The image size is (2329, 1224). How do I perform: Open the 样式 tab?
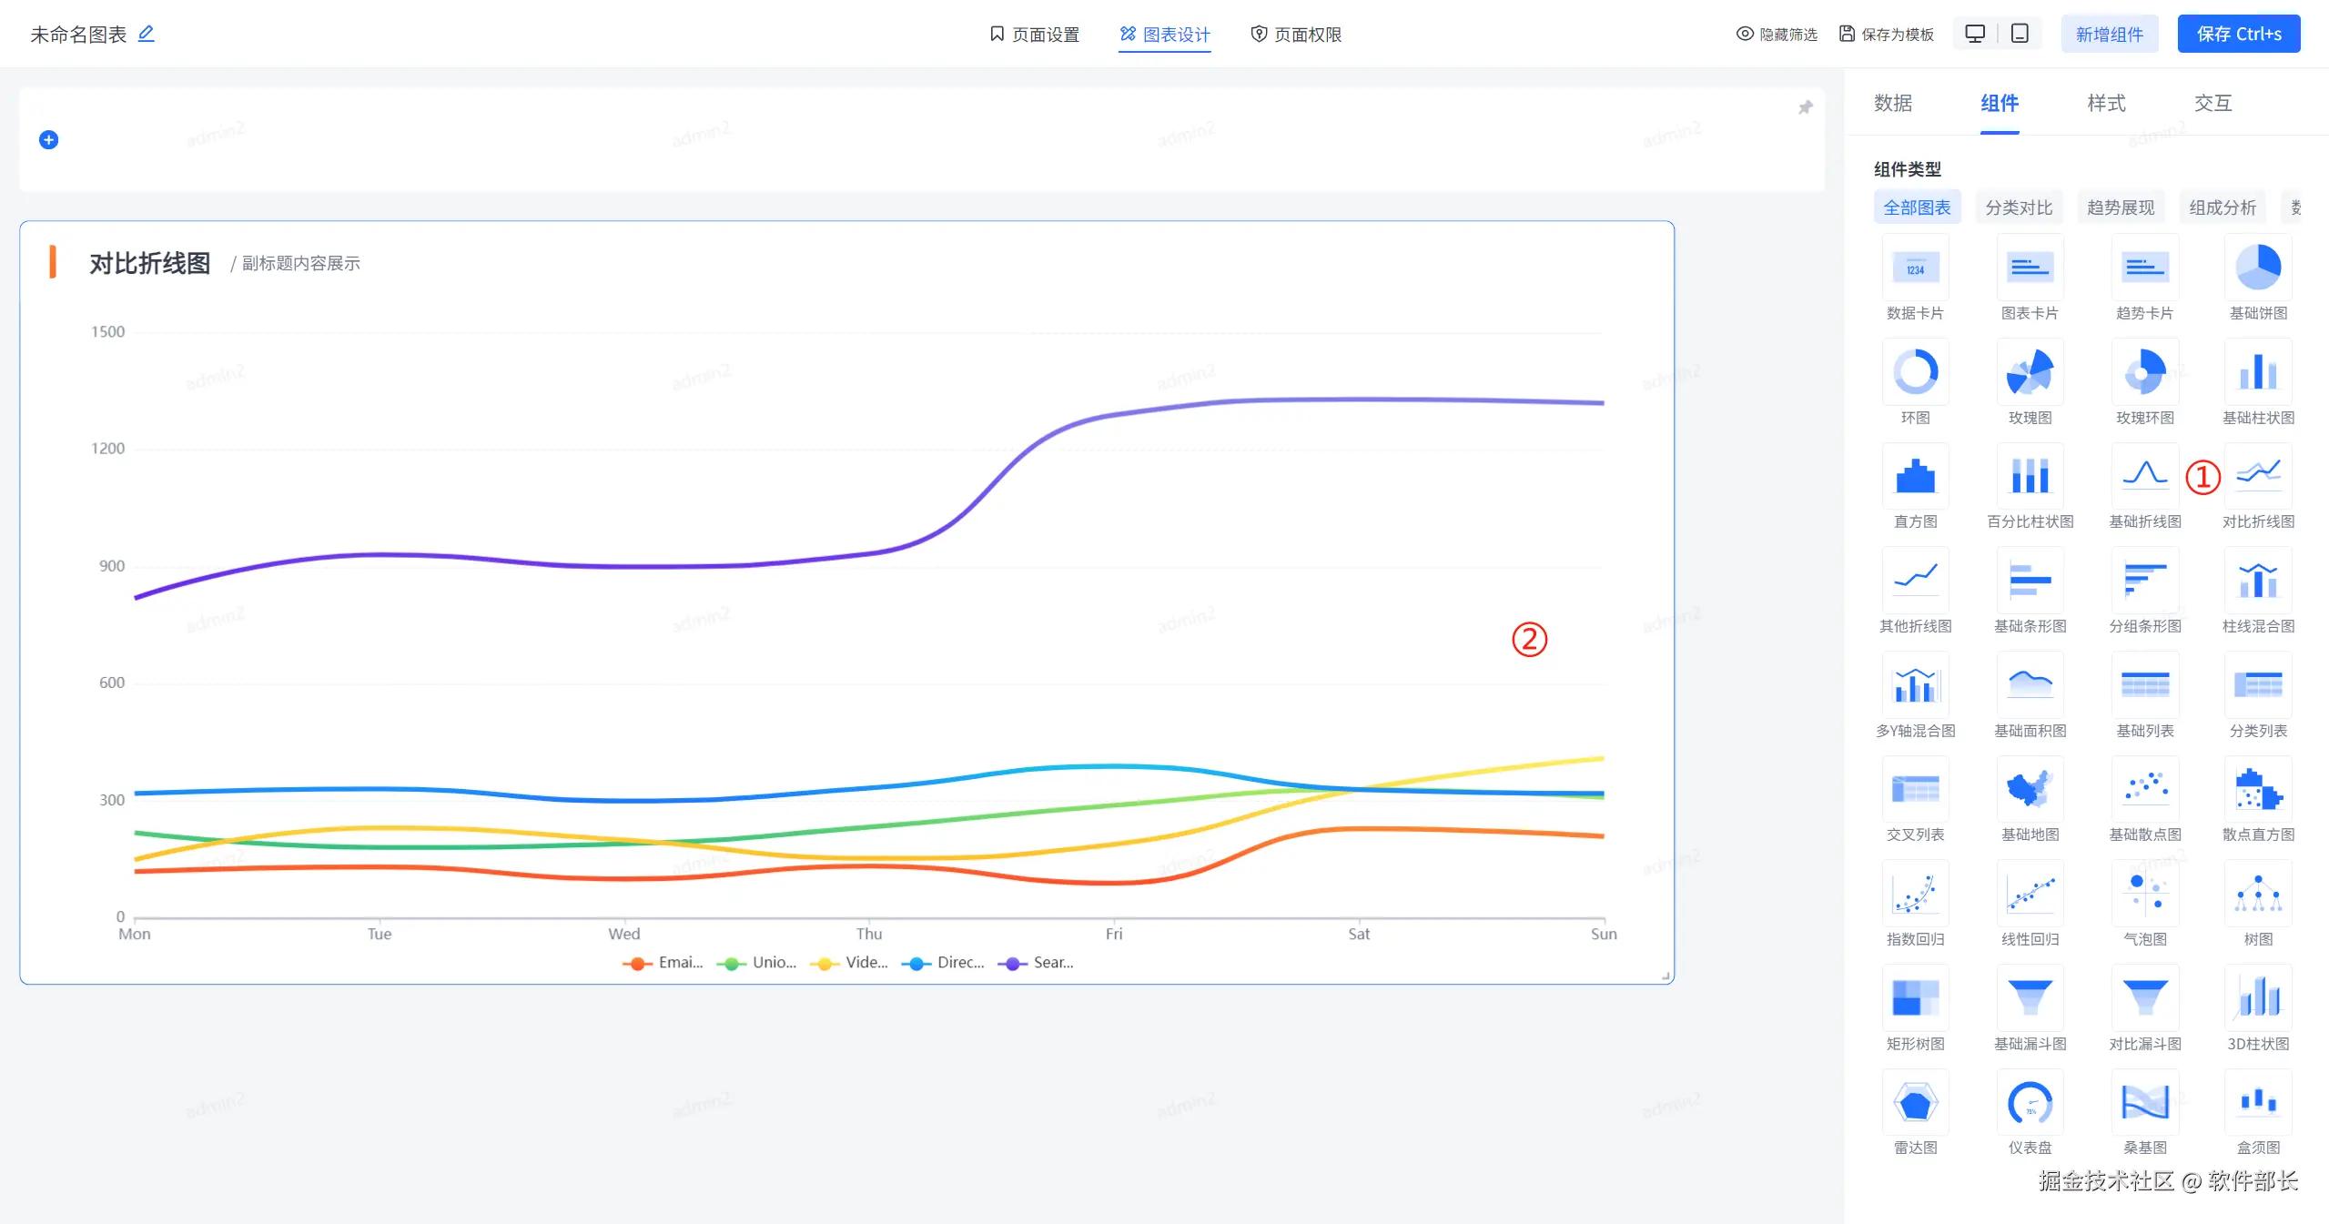point(2105,103)
